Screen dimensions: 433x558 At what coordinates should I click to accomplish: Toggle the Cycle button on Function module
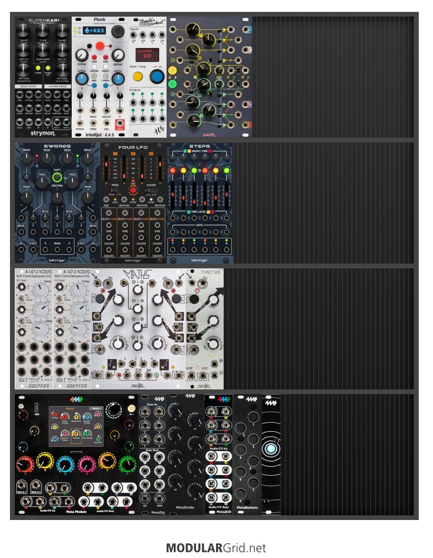point(194,299)
